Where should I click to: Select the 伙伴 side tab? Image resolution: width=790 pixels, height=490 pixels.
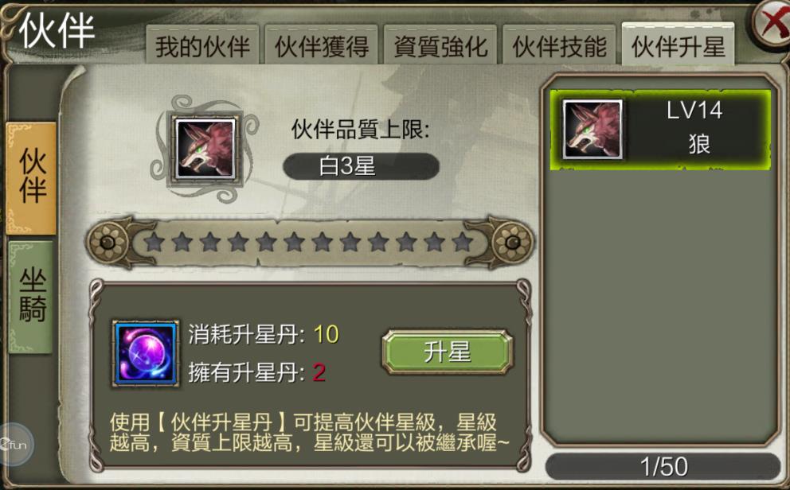point(31,178)
